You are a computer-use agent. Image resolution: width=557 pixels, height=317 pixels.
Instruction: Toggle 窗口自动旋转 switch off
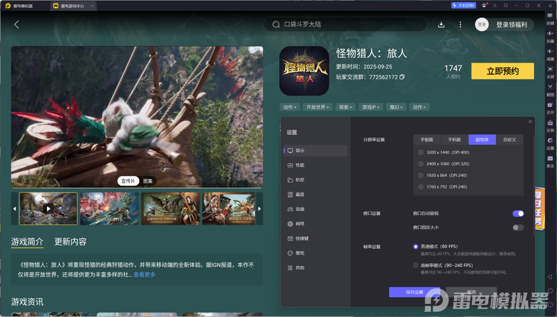(518, 214)
